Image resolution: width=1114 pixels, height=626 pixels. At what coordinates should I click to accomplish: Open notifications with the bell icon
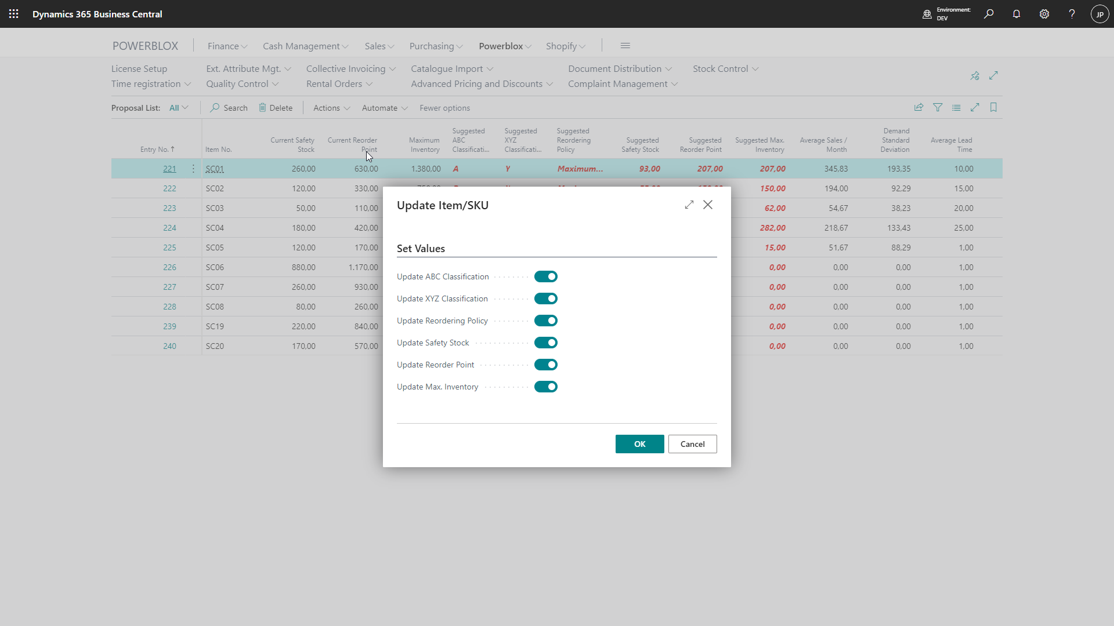1017,13
